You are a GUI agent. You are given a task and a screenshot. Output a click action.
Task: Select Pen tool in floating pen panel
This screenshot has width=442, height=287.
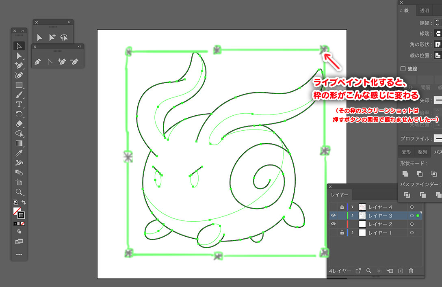(x=37, y=61)
